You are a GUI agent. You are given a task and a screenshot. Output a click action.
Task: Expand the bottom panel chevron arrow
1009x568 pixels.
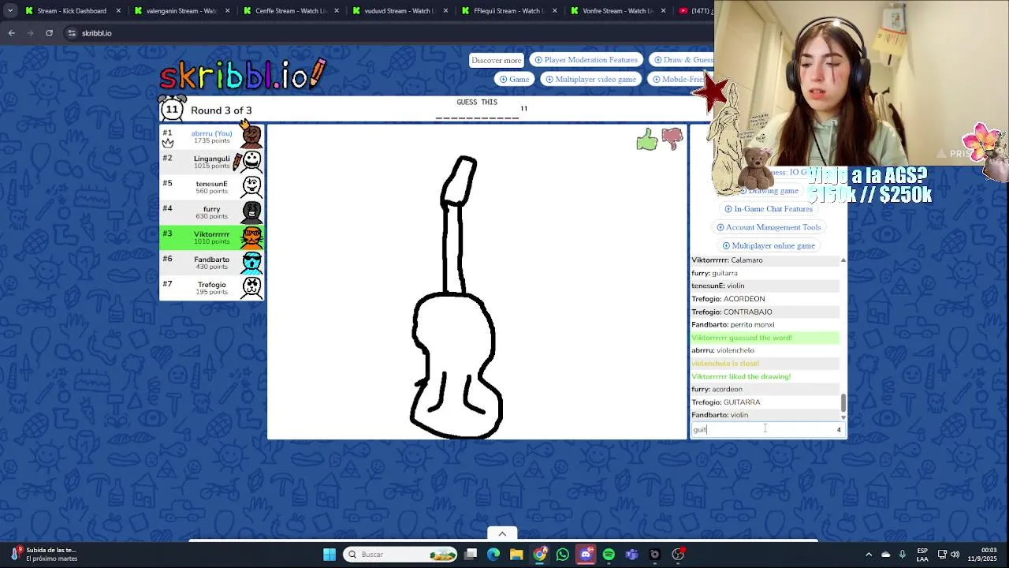502,534
